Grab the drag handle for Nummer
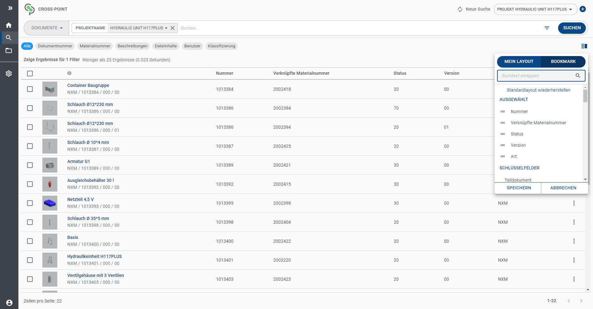Image resolution: width=593 pixels, height=309 pixels. [503, 112]
